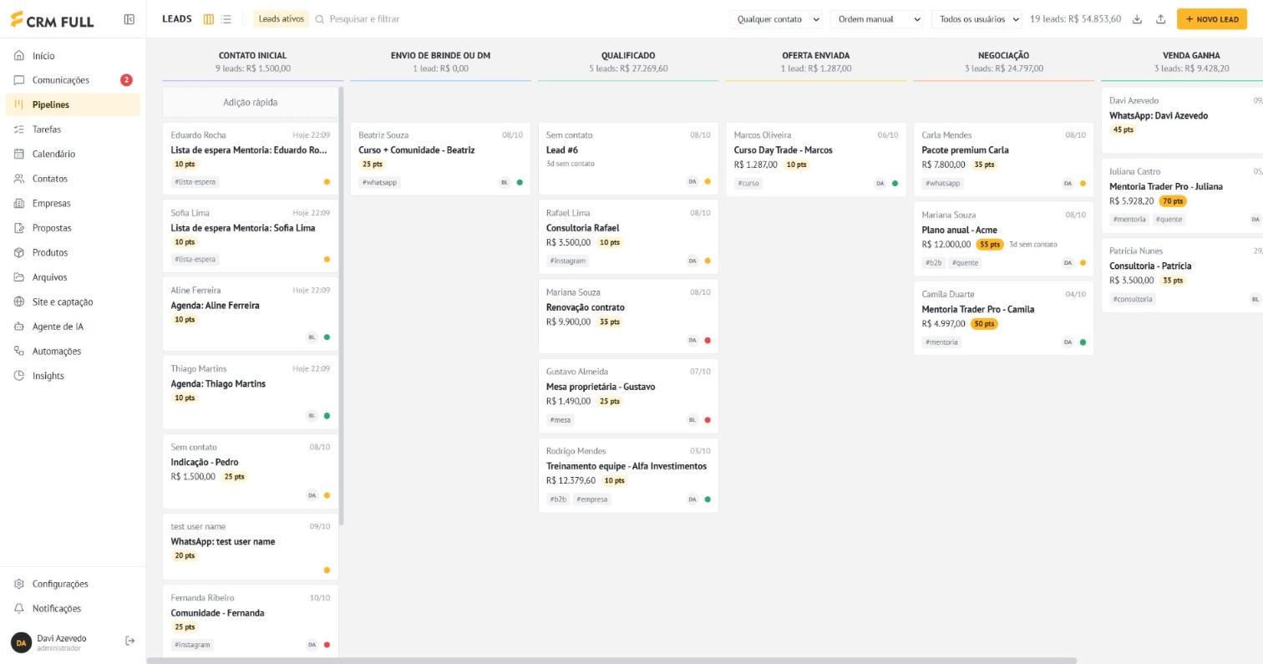The image size is (1263, 664).
Task: Click the 70 pts badge on Juliana's card
Action: [x=1173, y=201]
